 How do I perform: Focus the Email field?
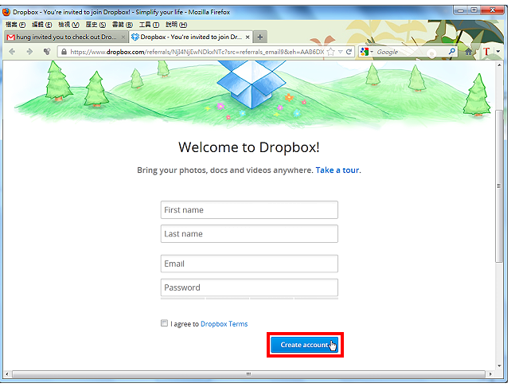(x=249, y=264)
